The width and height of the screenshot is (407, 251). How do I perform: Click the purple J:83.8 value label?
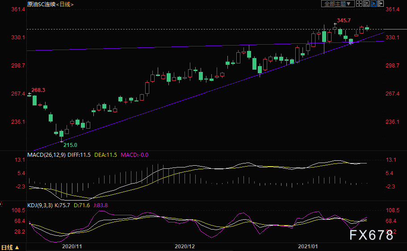click(x=101, y=205)
